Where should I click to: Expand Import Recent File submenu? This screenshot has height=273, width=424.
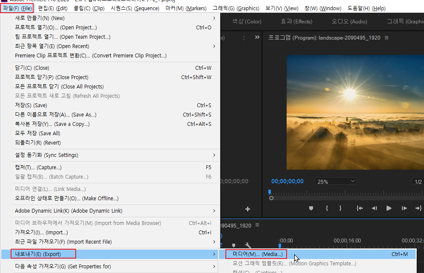click(116, 242)
